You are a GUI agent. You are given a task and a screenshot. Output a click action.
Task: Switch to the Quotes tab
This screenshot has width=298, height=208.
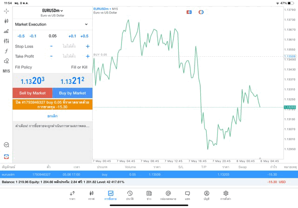[x=72, y=195]
